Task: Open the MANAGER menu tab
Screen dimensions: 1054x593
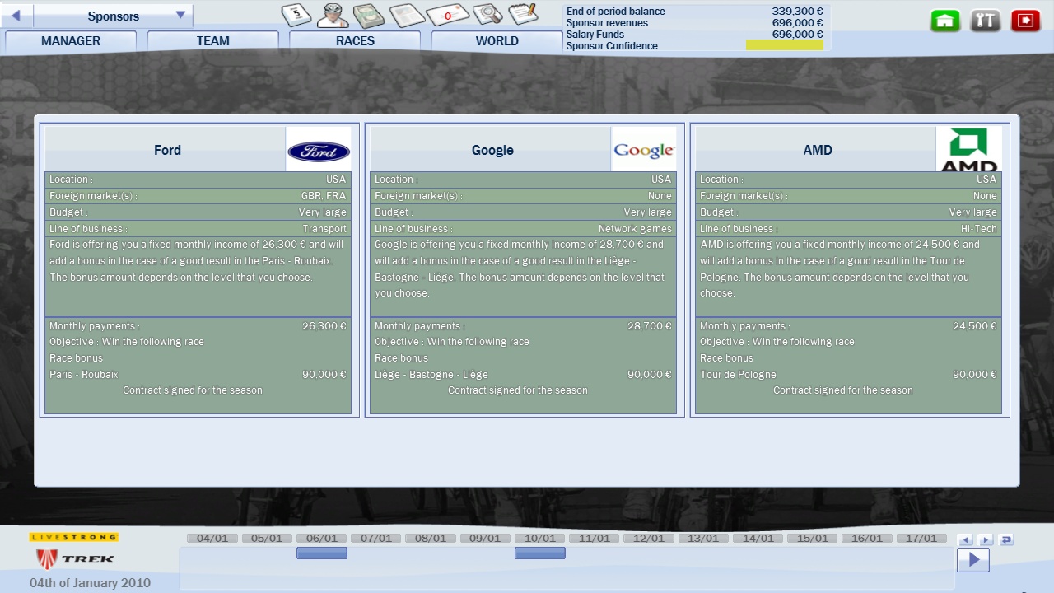Action: (71, 41)
